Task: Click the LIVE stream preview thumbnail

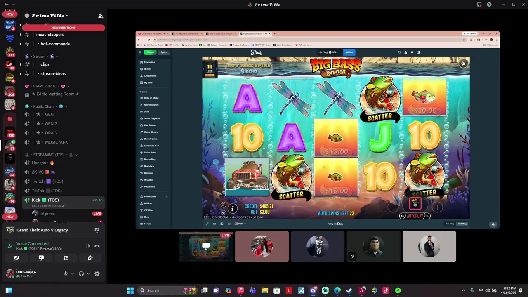Action: (206, 246)
